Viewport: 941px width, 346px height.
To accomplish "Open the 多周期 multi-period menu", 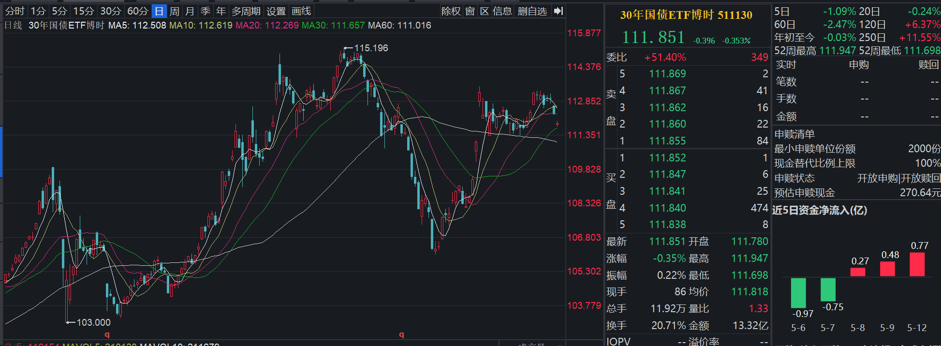I will [x=246, y=11].
